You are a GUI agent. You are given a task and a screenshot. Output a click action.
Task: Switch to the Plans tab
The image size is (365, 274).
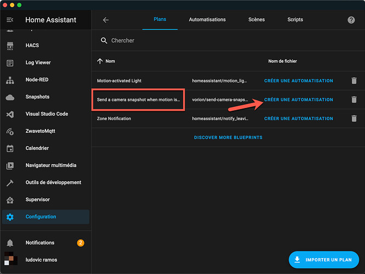160,19
